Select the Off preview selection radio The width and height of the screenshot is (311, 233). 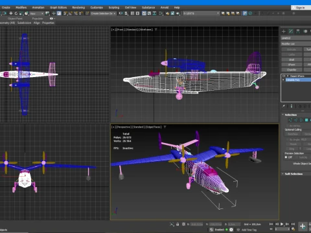pyautogui.click(x=286, y=157)
